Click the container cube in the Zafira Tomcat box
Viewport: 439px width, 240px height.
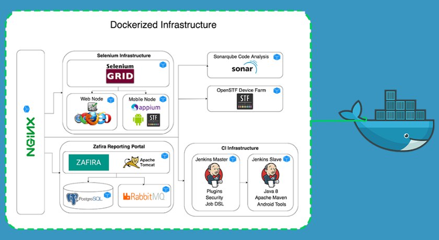(x=165, y=156)
